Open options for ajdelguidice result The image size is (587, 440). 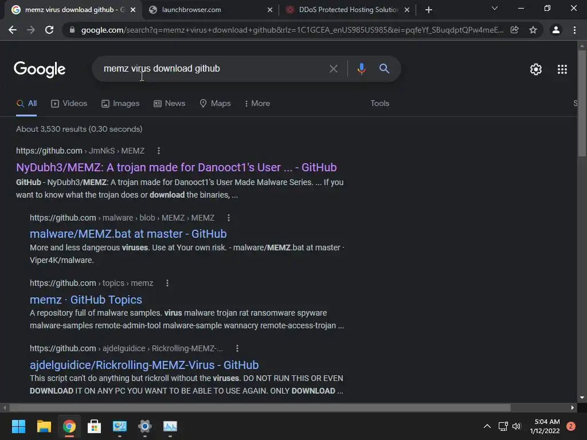[237, 348]
